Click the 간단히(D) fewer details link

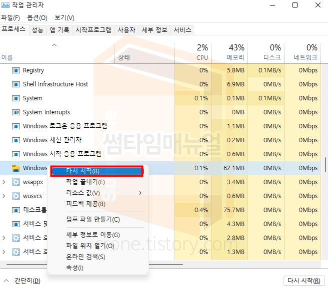[27, 281]
